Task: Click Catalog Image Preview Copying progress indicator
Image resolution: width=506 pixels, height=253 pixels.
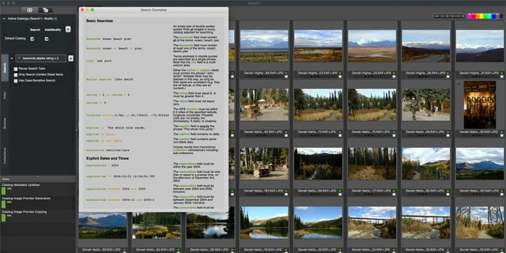Action: pos(3,218)
